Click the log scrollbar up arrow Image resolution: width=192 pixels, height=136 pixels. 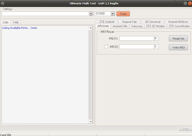(91, 28)
